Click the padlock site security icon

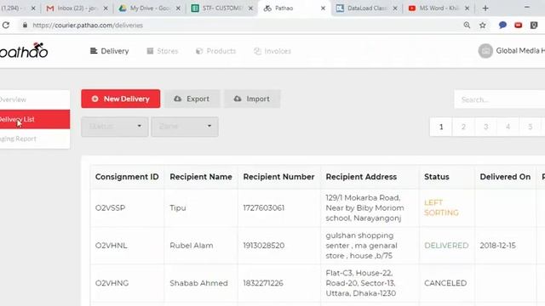tap(25, 25)
